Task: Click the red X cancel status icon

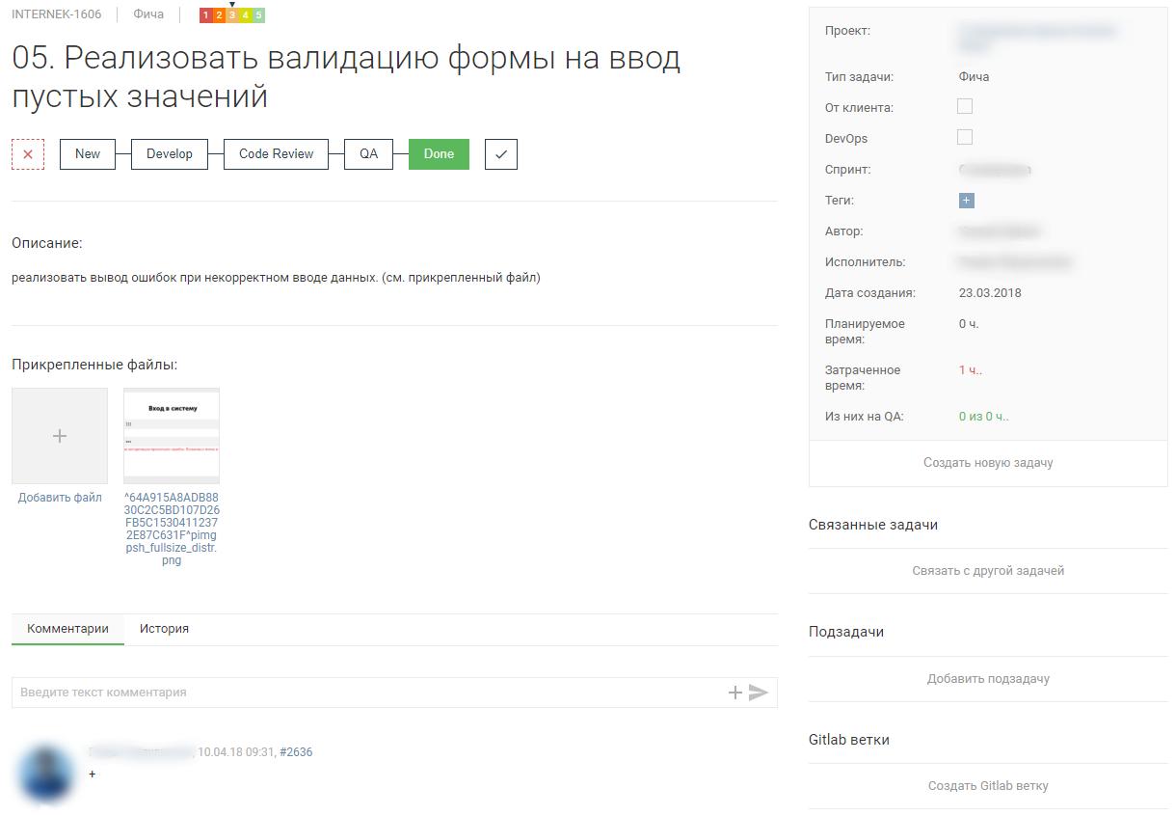Action: point(27,153)
